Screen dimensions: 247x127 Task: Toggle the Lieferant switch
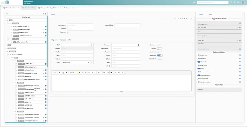click(160, 52)
